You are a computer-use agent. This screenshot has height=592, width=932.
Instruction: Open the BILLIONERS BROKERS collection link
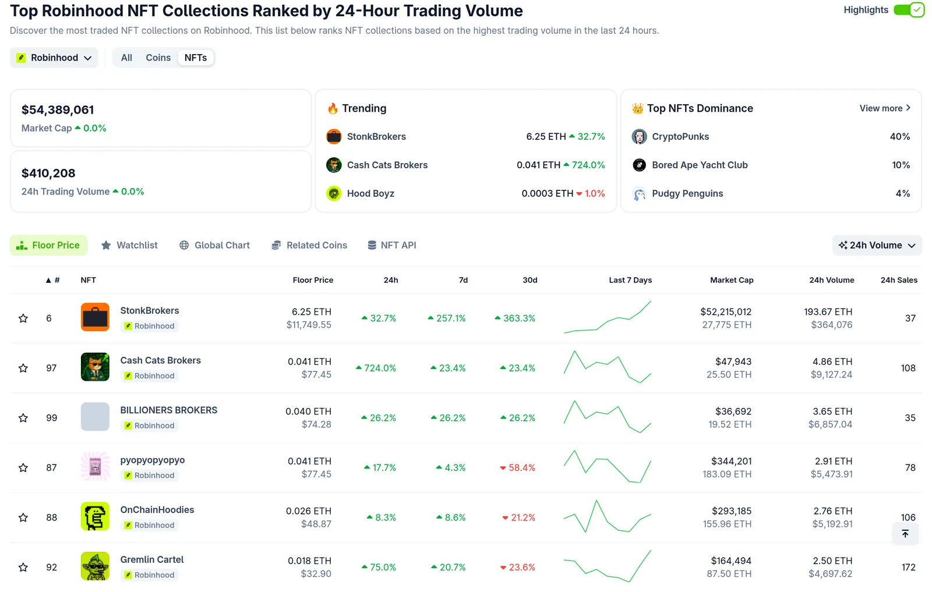tap(168, 410)
